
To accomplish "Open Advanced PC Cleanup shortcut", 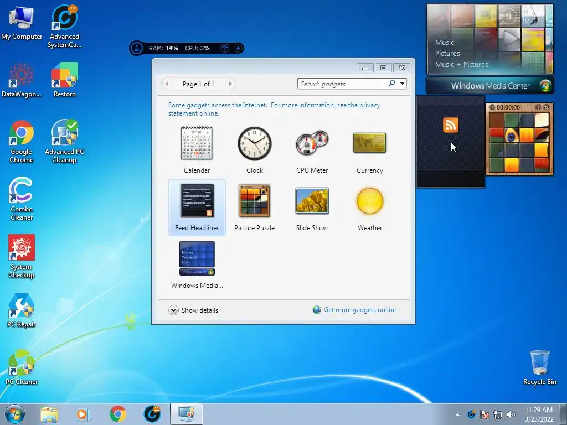I will (x=64, y=142).
